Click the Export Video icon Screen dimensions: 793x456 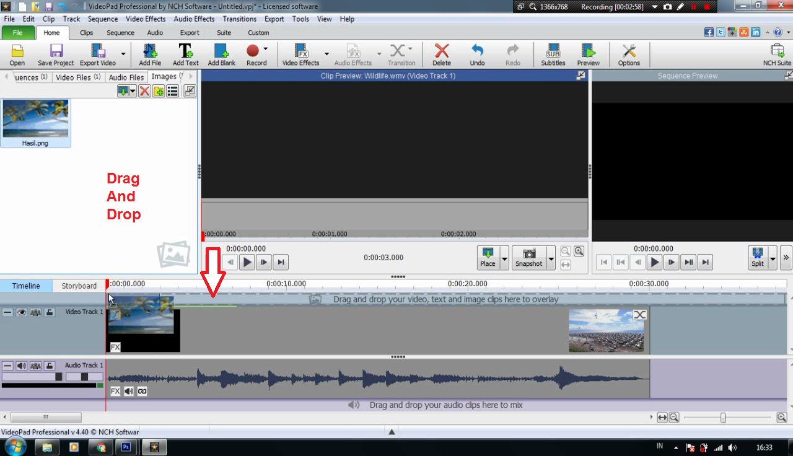tap(98, 55)
